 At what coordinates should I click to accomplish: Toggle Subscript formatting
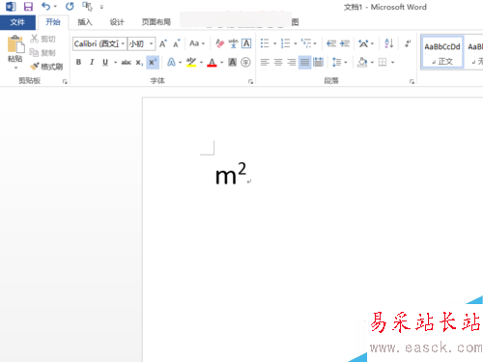(x=139, y=62)
